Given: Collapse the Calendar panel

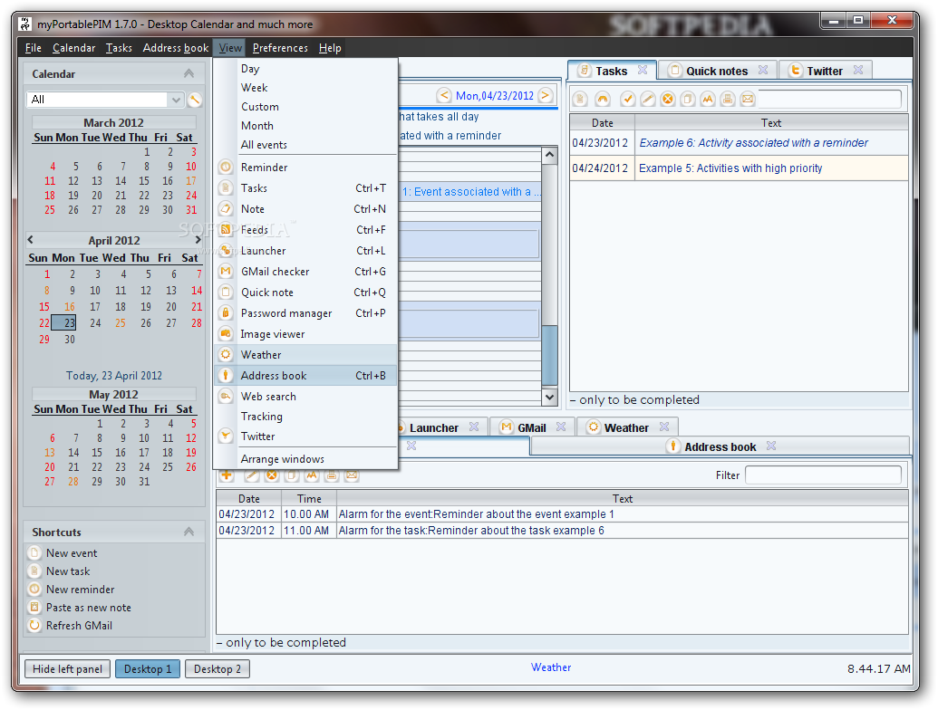Looking at the screenshot, I should [189, 73].
